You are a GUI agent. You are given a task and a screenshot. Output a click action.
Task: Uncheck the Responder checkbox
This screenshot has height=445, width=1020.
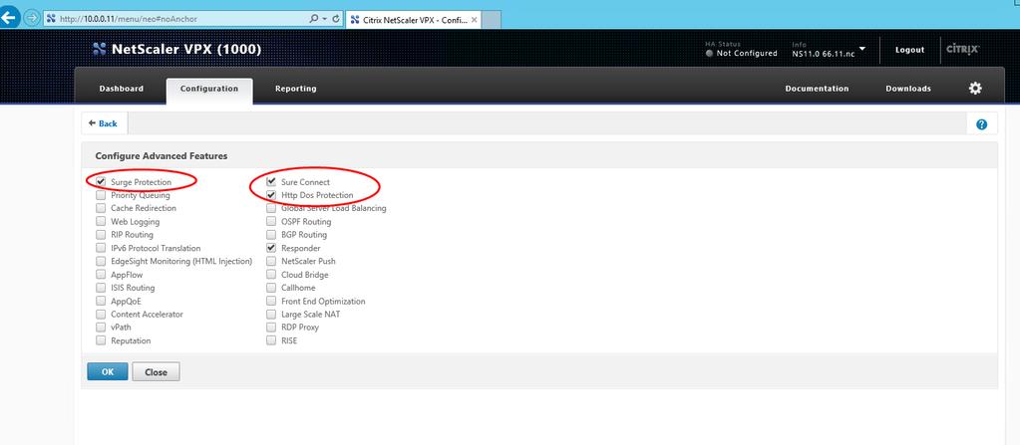coord(270,248)
